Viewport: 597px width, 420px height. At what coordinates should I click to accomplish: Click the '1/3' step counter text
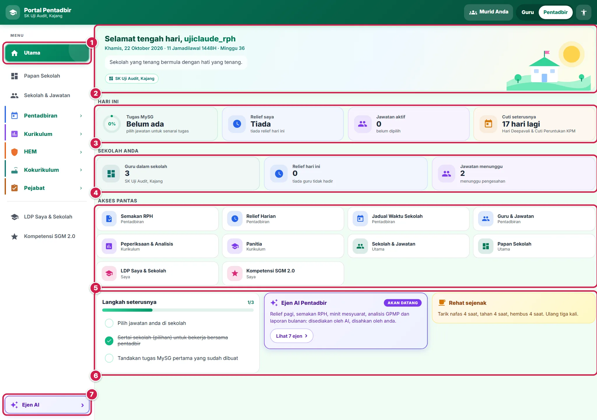251,302
